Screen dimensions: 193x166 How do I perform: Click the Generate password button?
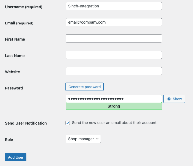click(x=85, y=87)
